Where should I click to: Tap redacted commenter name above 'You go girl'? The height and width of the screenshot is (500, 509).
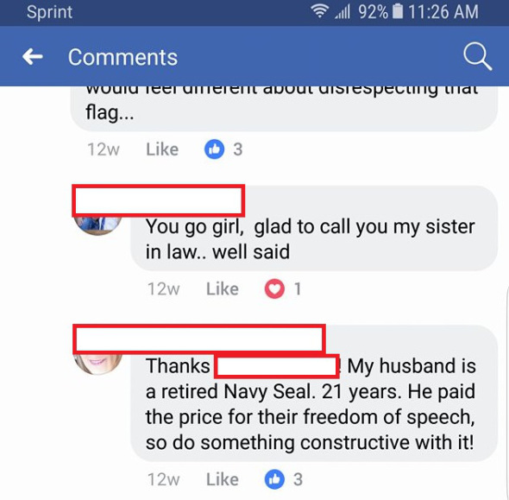click(x=158, y=201)
